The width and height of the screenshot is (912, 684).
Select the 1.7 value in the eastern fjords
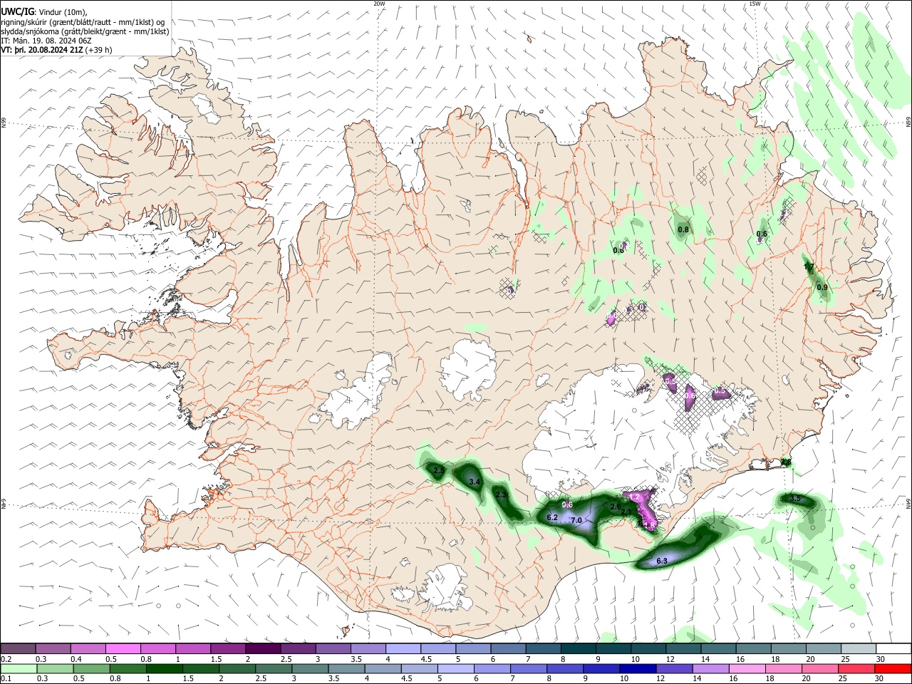point(809,267)
